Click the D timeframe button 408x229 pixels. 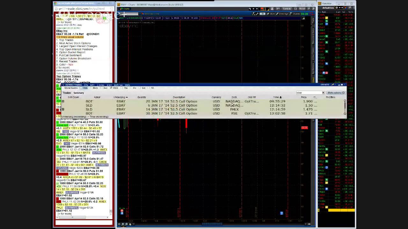pyautogui.click(x=262, y=14)
